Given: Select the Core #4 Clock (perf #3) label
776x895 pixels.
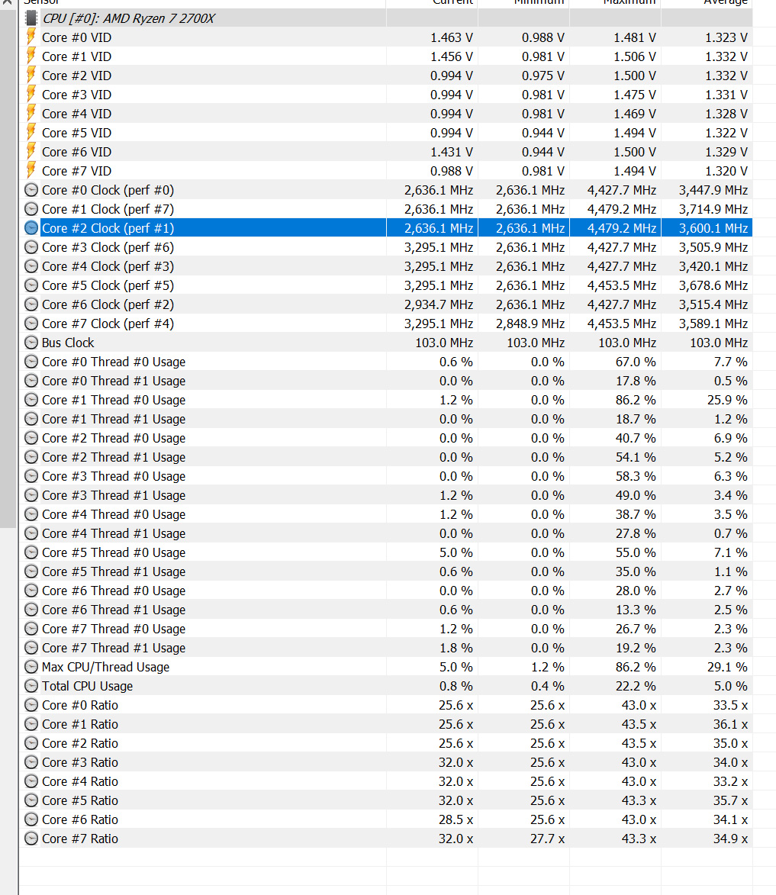Looking at the screenshot, I should tap(108, 266).
